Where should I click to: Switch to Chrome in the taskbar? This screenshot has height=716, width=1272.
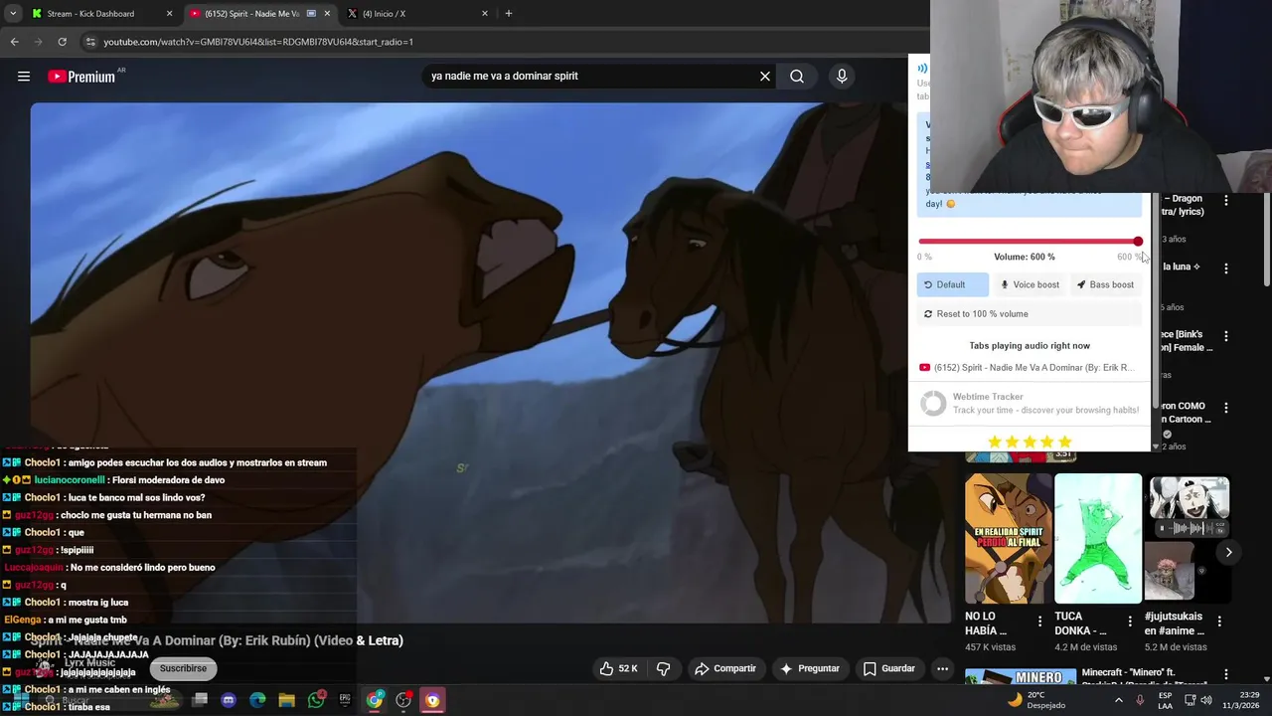pyautogui.click(x=375, y=700)
